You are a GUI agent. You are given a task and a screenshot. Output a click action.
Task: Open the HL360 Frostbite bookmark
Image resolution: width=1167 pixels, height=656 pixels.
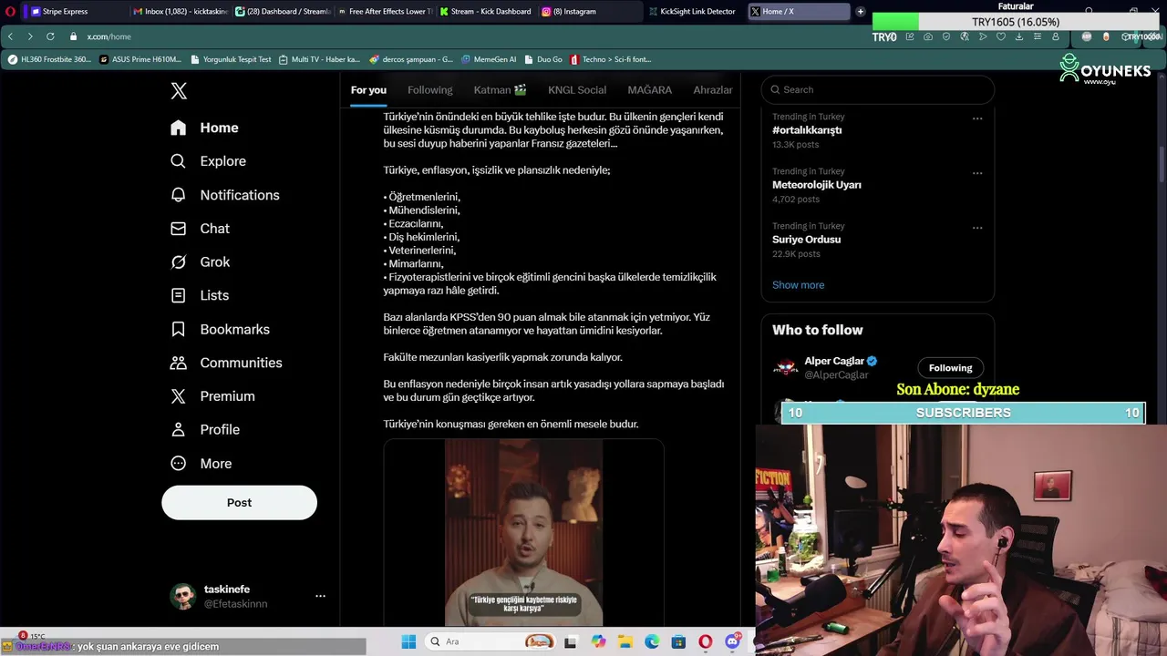pos(49,59)
